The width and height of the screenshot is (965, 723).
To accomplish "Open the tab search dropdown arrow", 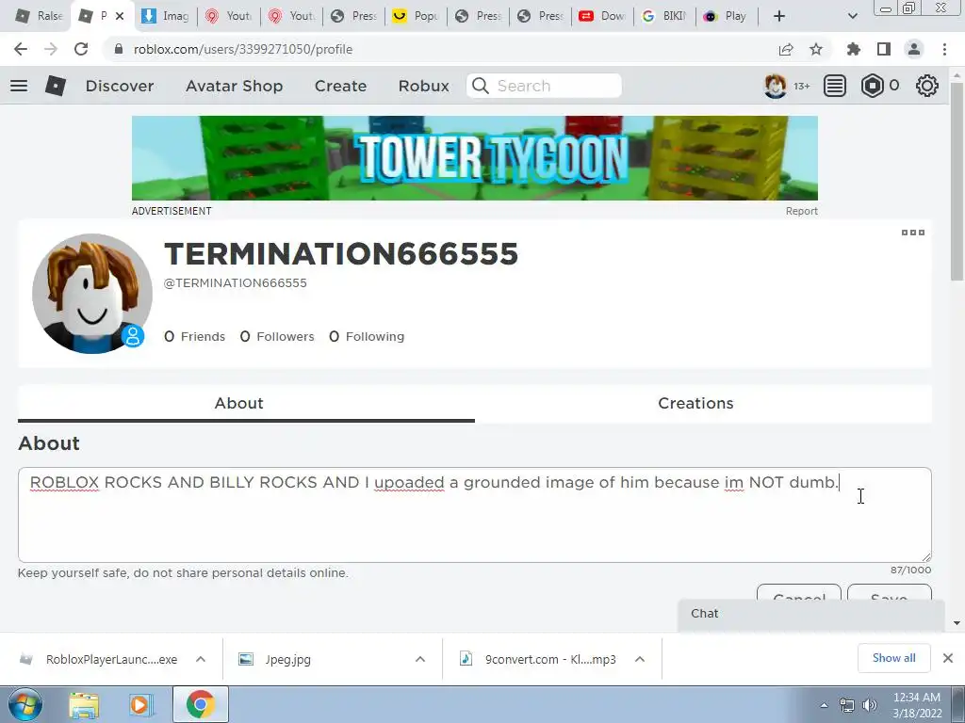I will (x=852, y=16).
